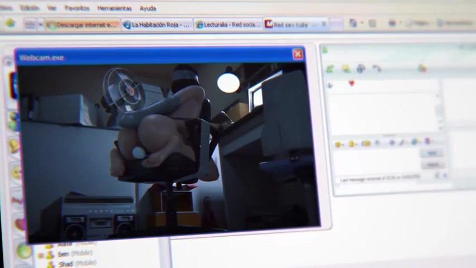Click the browser favorites star icon
This screenshot has width=476, height=268.
(10, 23)
